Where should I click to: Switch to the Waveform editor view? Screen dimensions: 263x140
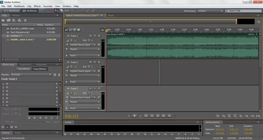(x=12, y=11)
